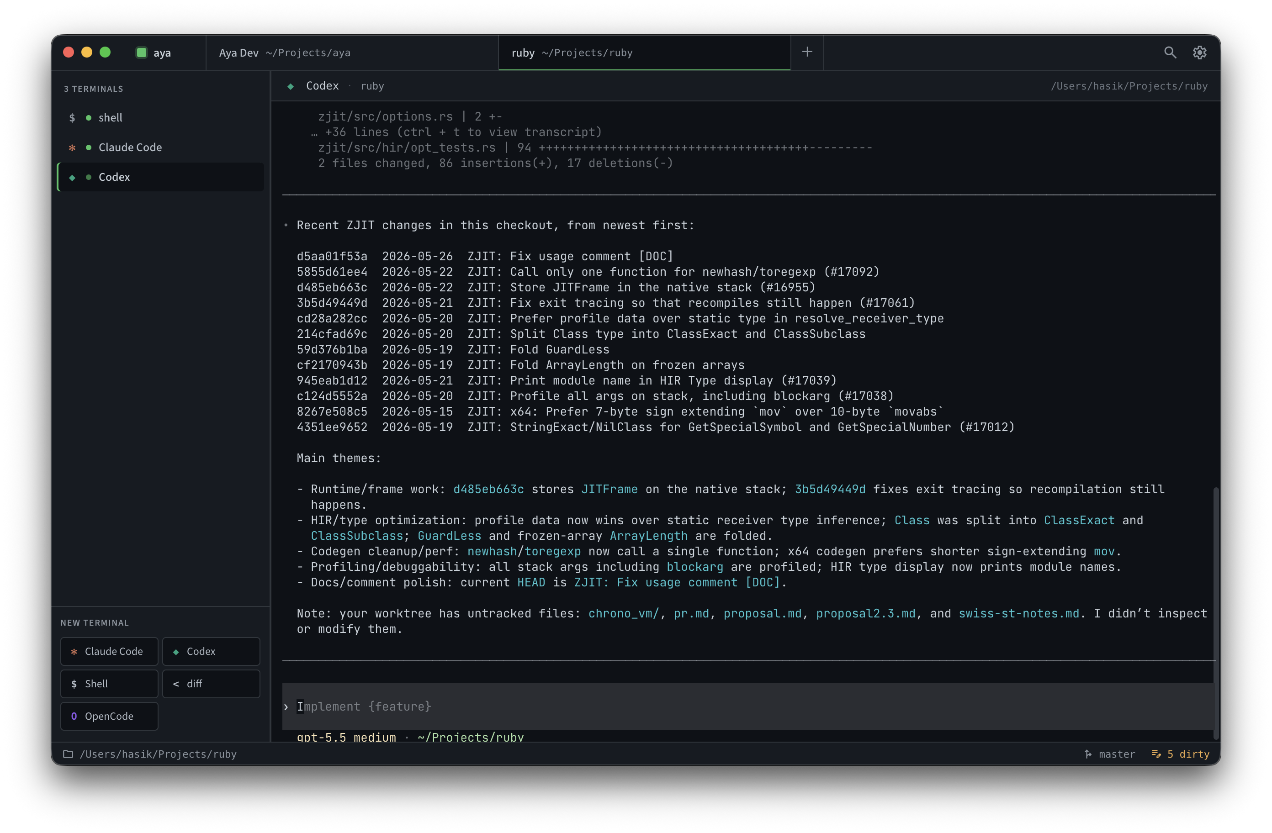Select the shell terminal in sidebar

160,117
